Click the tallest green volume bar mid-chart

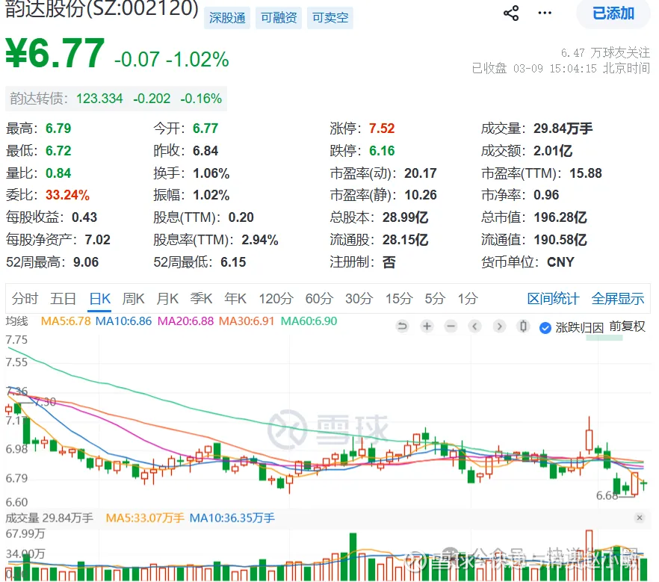click(353, 557)
